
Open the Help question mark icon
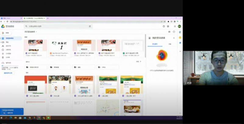[x=164, y=27]
